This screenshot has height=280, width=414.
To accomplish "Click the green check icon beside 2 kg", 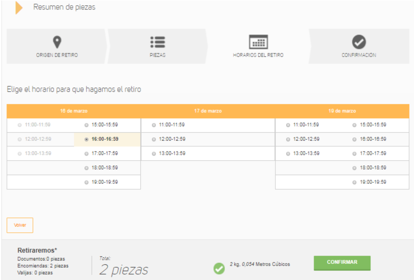I will (x=219, y=268).
